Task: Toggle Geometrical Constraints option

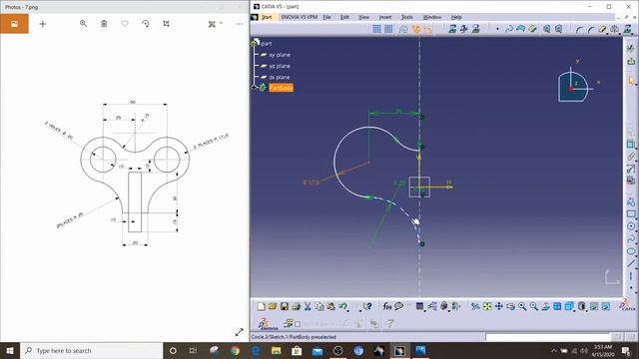Action: point(416,29)
